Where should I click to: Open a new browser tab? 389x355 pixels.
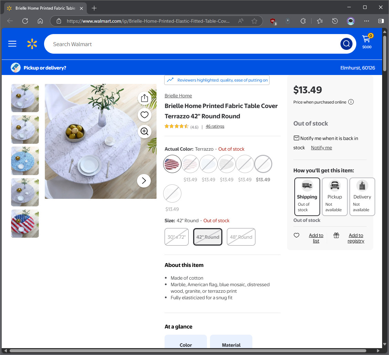click(x=94, y=8)
